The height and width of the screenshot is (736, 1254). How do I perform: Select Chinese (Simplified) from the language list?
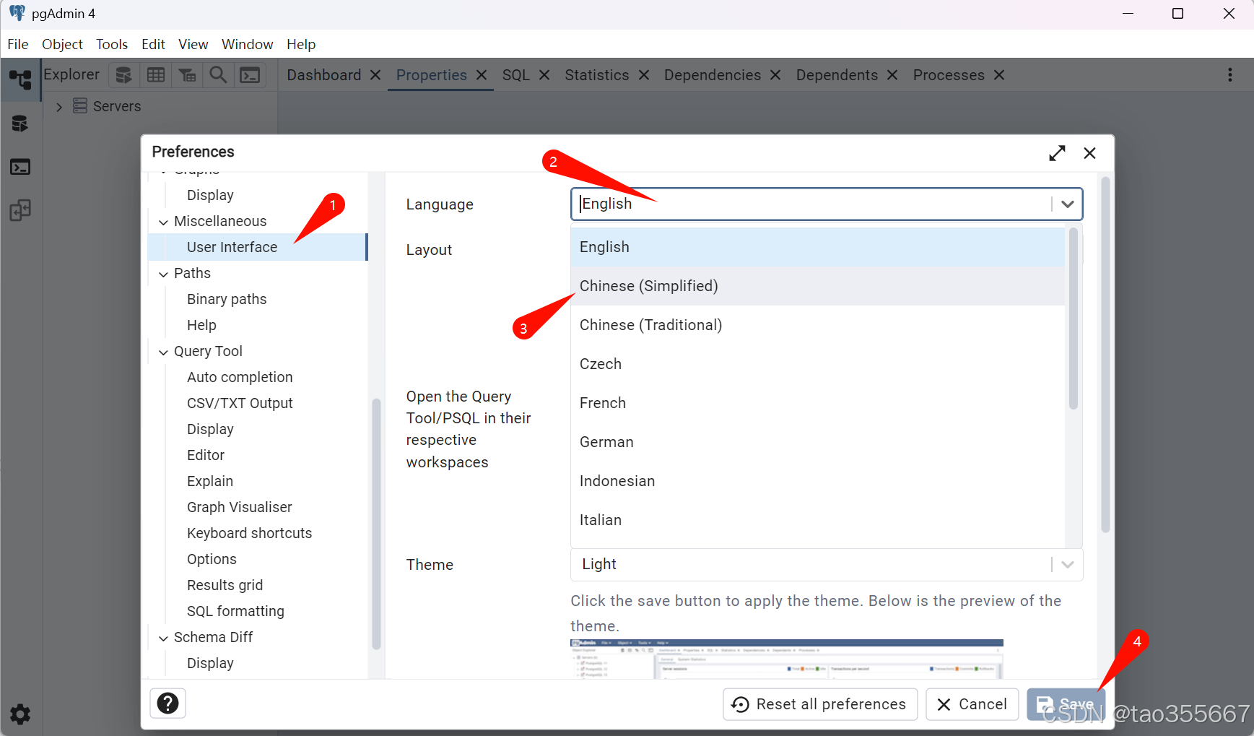tap(818, 286)
